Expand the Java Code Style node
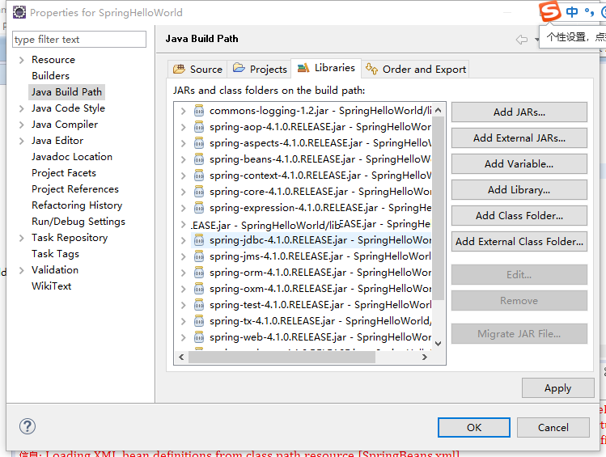The width and height of the screenshot is (606, 457). coord(22,108)
